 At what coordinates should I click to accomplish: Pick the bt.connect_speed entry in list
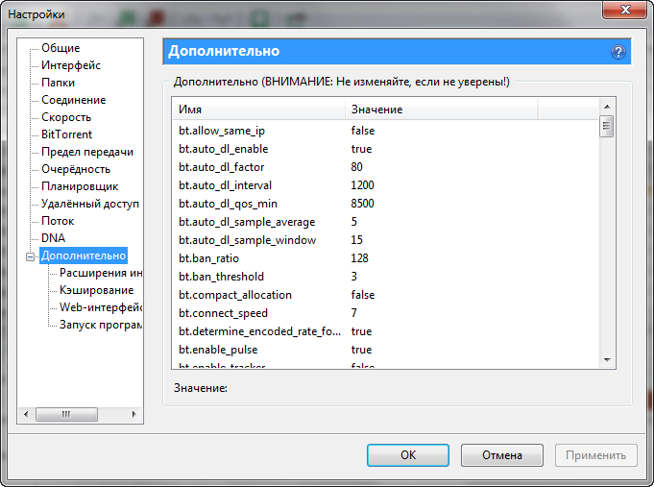(x=223, y=313)
